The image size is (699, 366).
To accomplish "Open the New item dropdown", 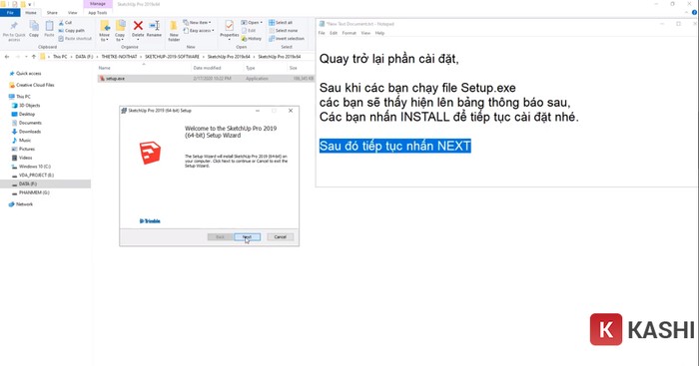I will point(197,22).
